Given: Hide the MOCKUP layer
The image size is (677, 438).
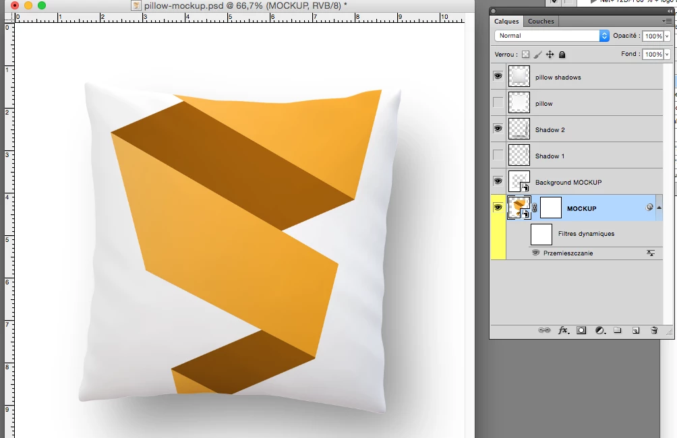Looking at the screenshot, I should tap(498, 208).
